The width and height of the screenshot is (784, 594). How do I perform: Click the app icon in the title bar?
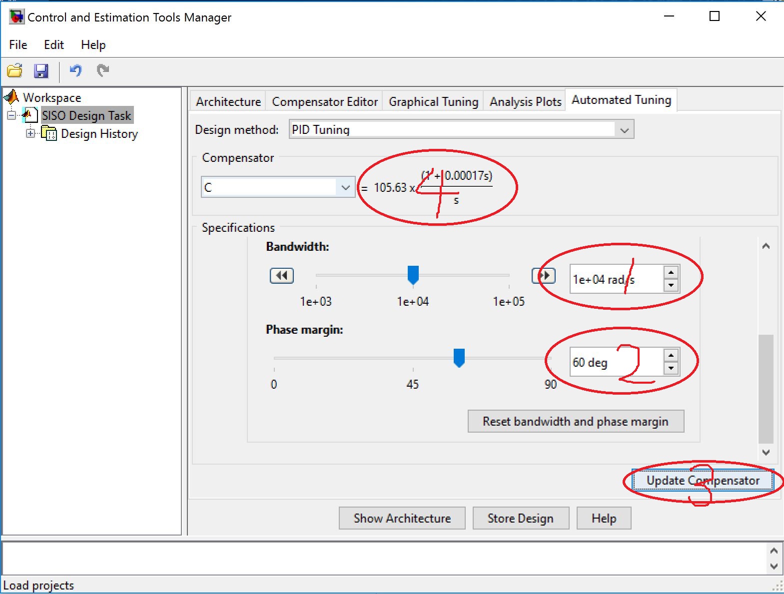pyautogui.click(x=16, y=17)
